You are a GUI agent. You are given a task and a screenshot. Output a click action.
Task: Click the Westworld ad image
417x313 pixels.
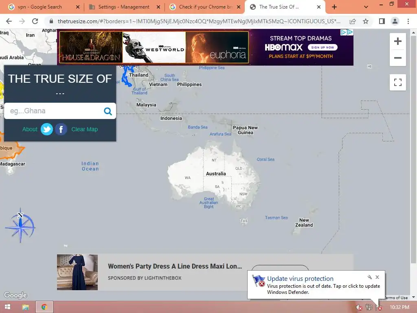[154, 47]
